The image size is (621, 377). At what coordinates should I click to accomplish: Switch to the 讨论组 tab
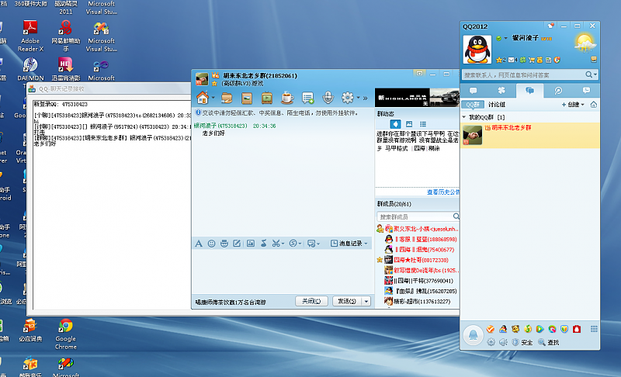pyautogui.click(x=496, y=105)
